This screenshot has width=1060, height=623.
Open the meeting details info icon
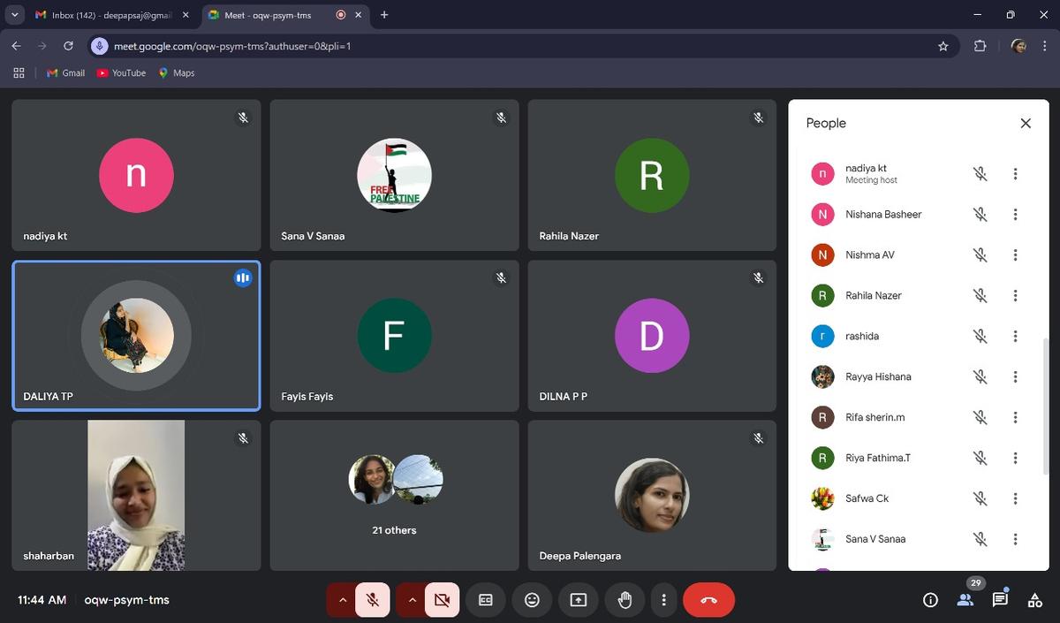click(x=930, y=600)
